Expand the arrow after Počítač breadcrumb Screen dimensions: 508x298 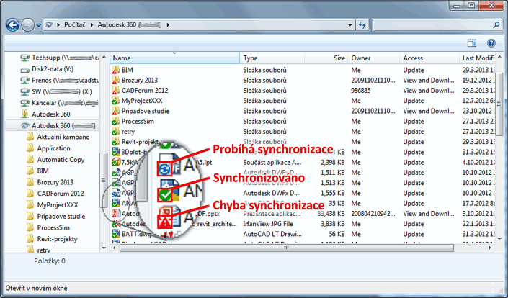pyautogui.click(x=92, y=25)
